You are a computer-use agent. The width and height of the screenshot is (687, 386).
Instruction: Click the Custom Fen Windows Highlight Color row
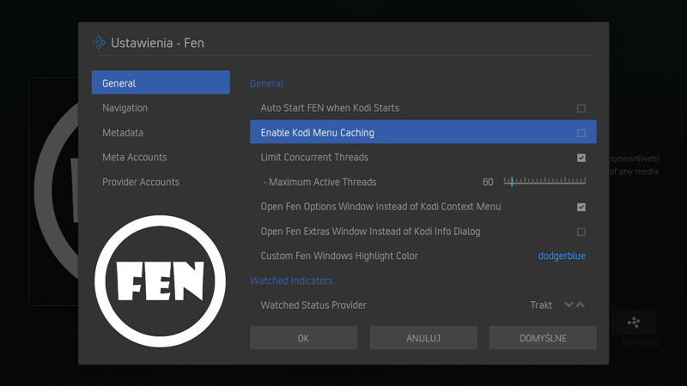click(x=423, y=256)
